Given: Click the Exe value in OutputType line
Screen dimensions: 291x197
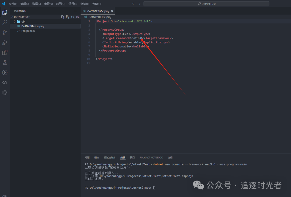Looking at the screenshot, I should [126, 34].
